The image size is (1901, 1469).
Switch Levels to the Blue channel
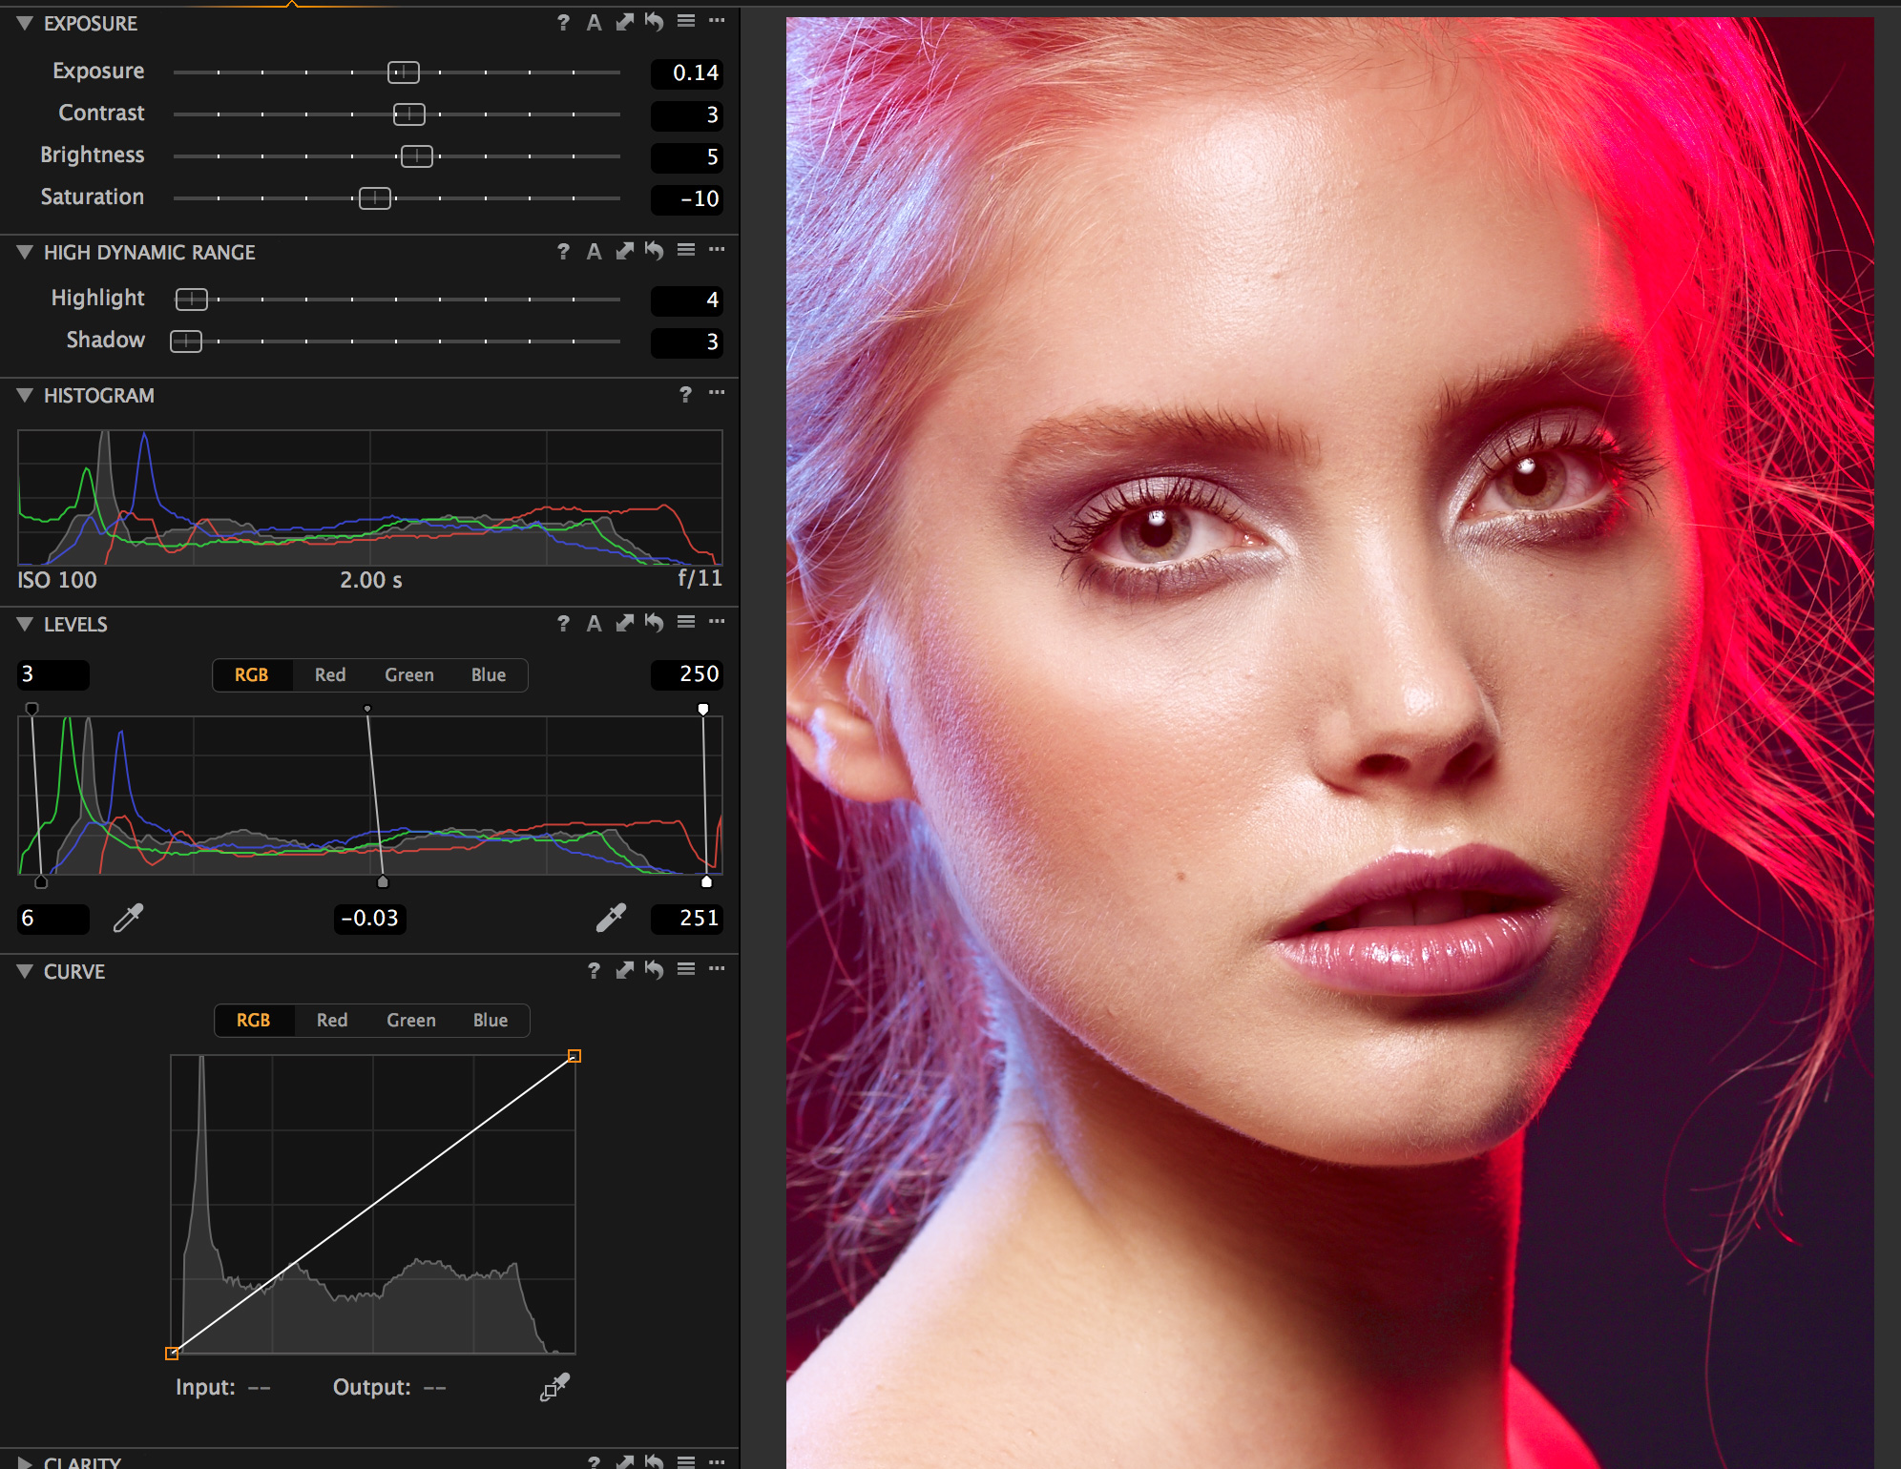click(x=489, y=674)
